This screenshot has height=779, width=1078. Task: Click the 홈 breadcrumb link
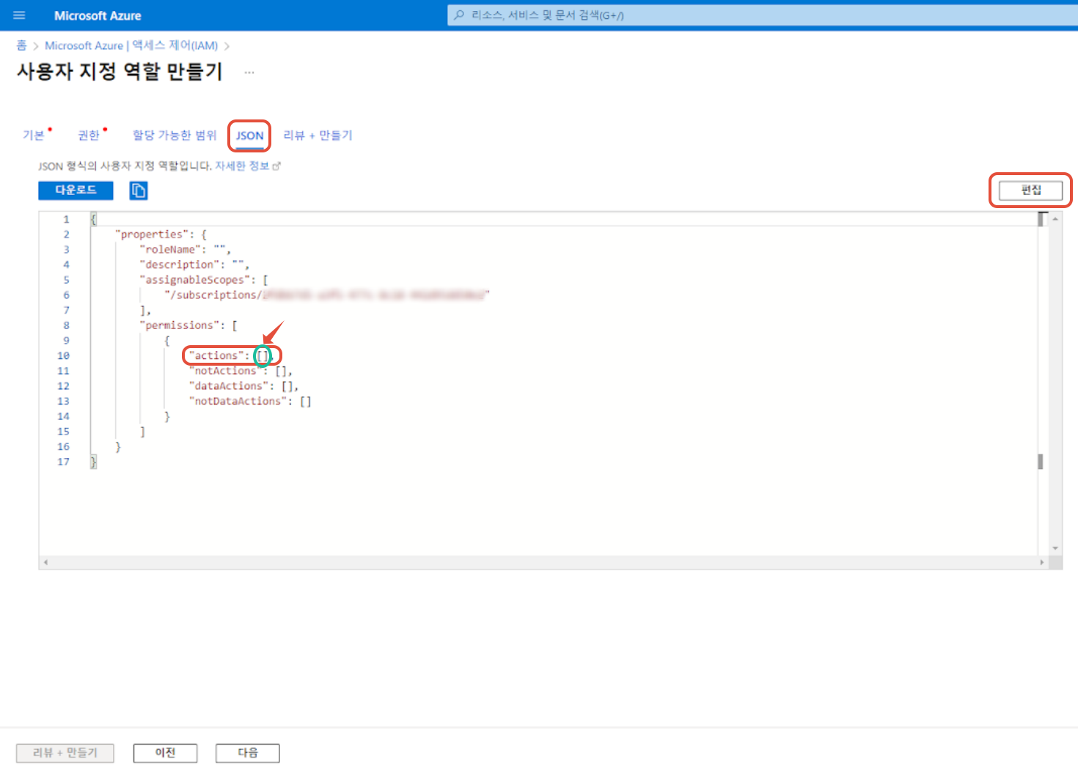tap(21, 45)
